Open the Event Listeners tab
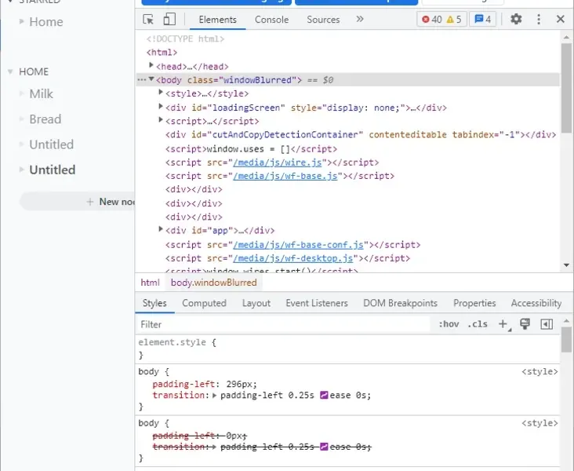This screenshot has height=471, width=574. coord(317,303)
